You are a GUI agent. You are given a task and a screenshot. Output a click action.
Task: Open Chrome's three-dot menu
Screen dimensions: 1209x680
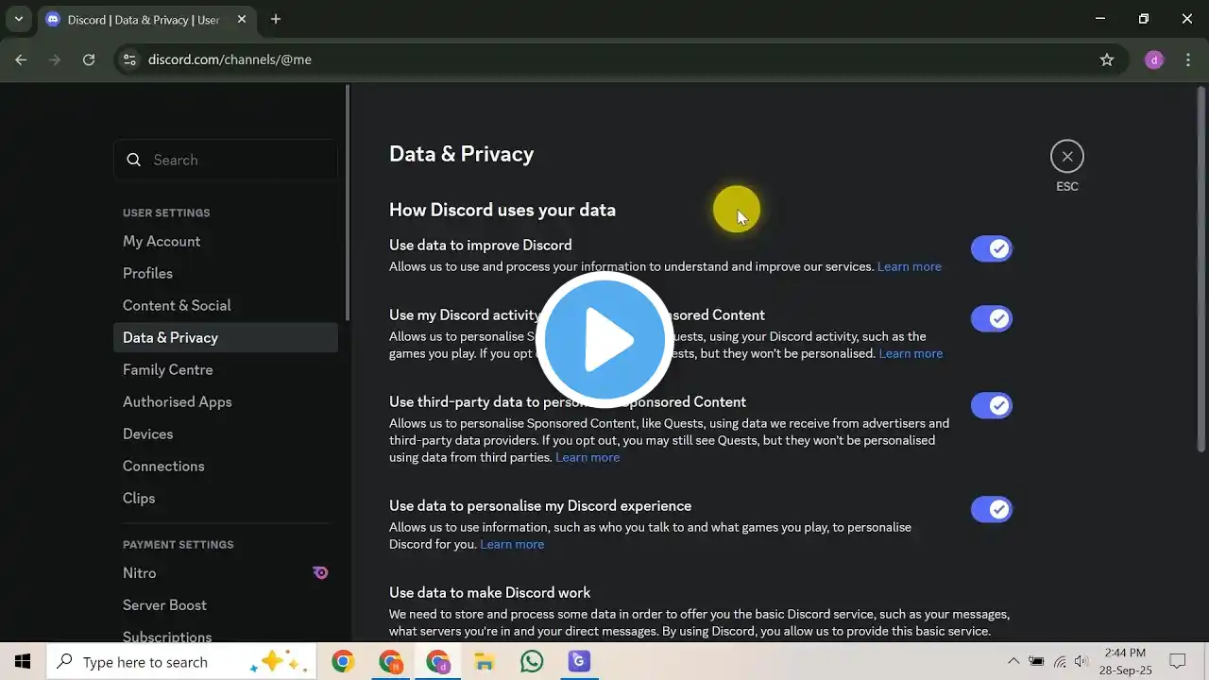coord(1188,59)
